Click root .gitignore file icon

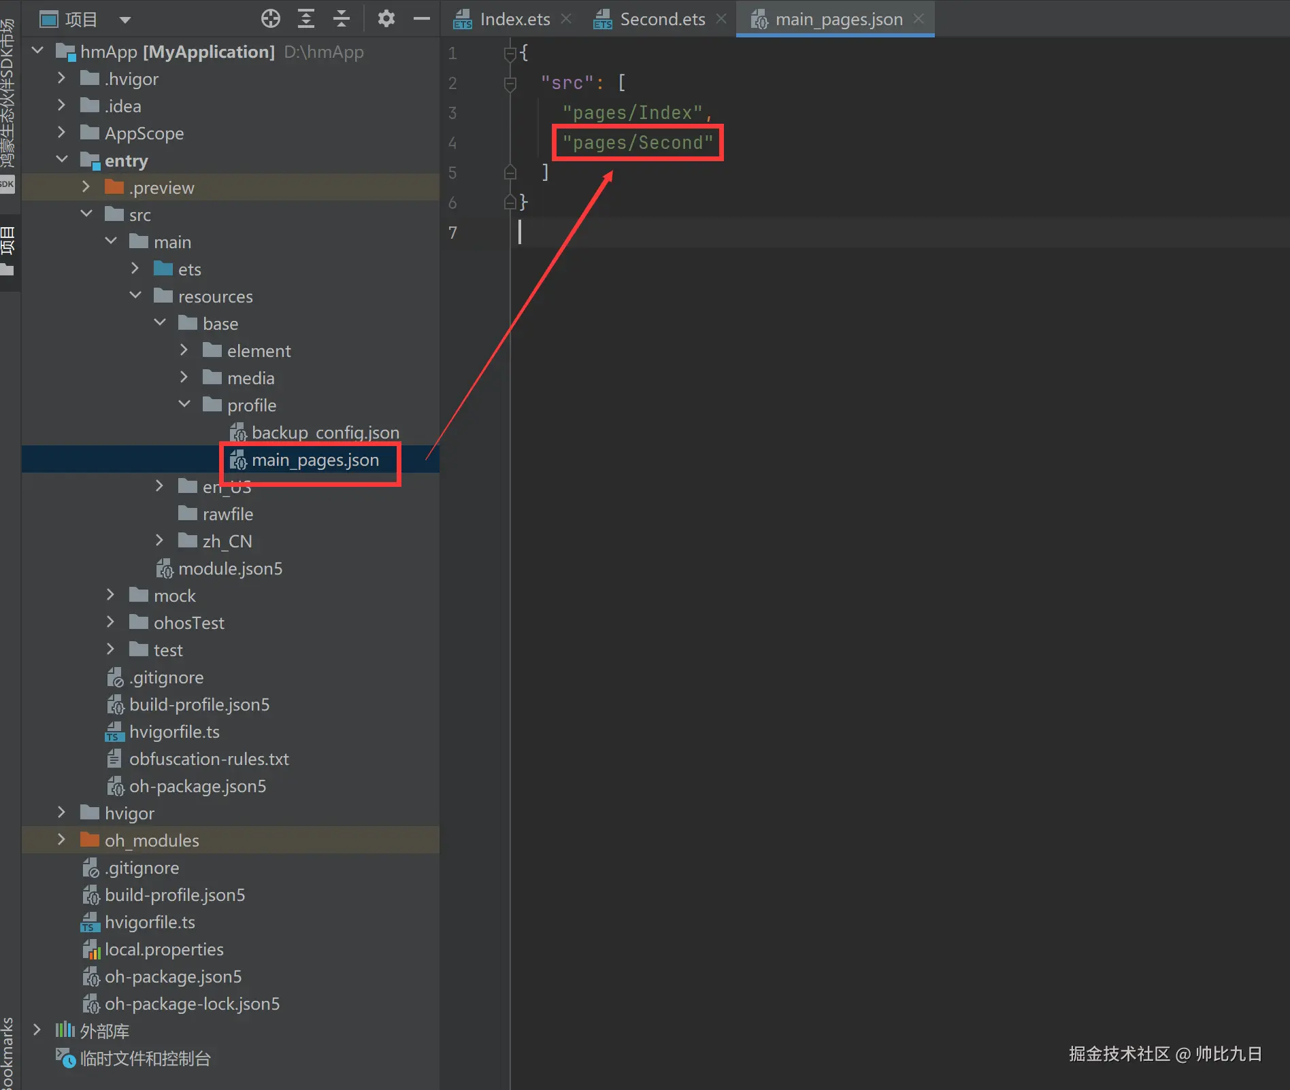(x=90, y=868)
